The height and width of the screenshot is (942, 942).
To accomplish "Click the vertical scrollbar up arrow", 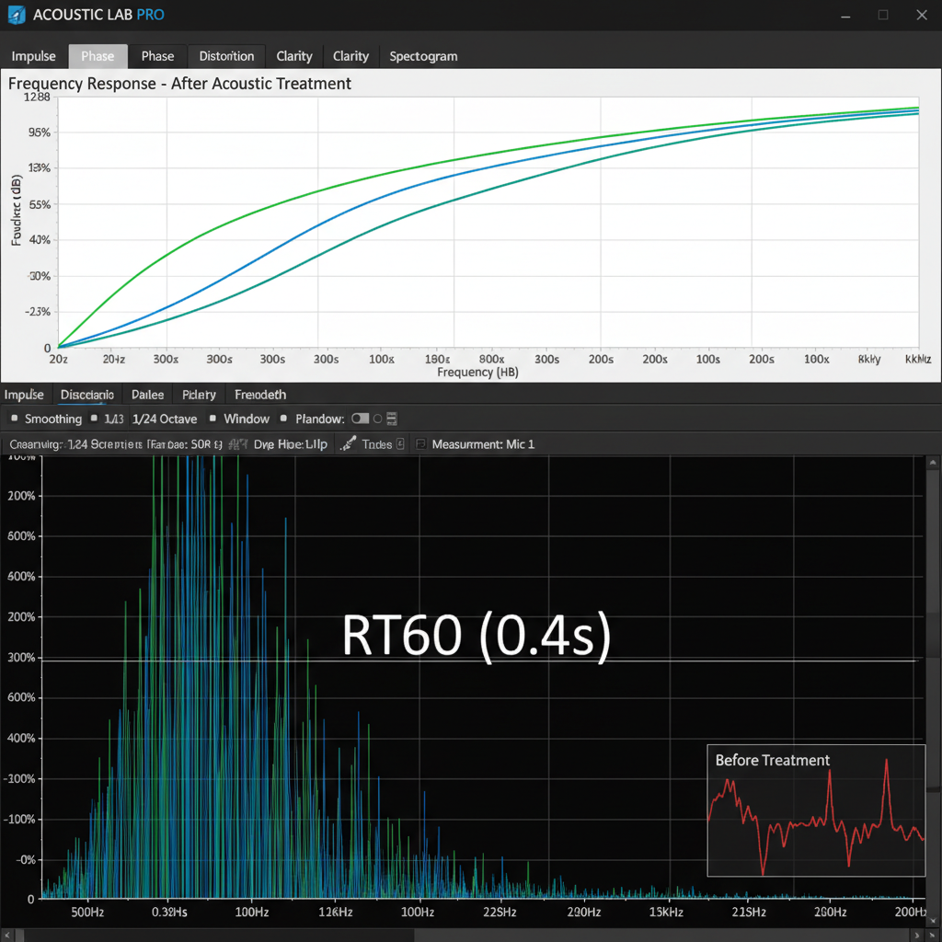I will pyautogui.click(x=933, y=463).
